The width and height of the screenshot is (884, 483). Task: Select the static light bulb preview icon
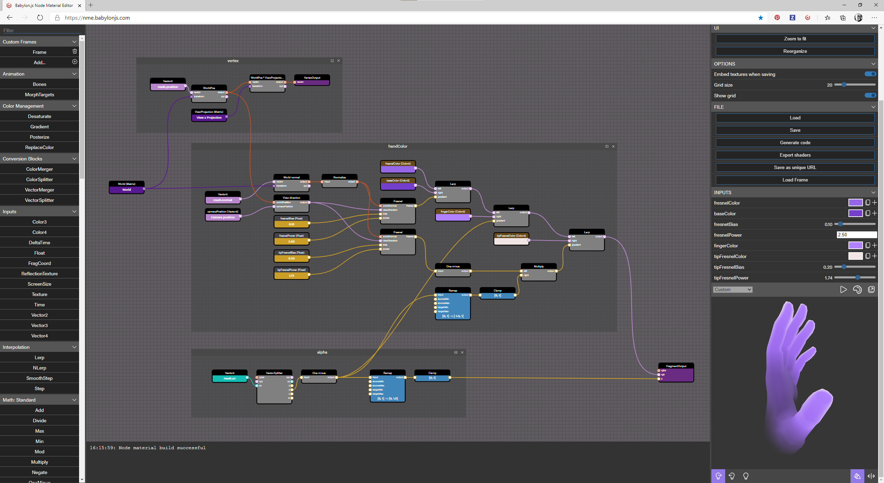[747, 475]
